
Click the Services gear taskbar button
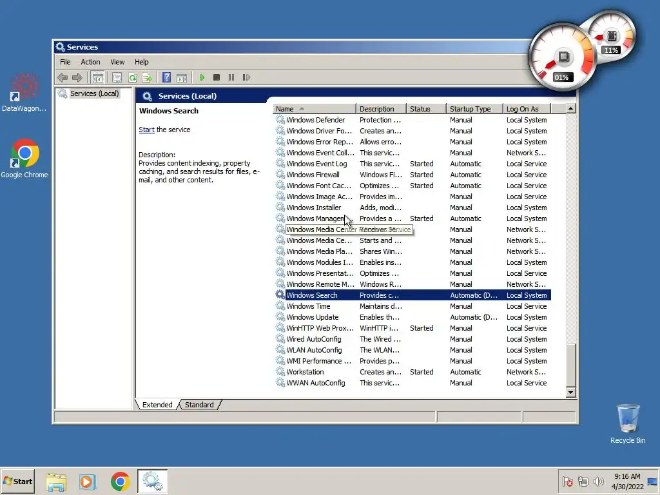[x=152, y=481]
